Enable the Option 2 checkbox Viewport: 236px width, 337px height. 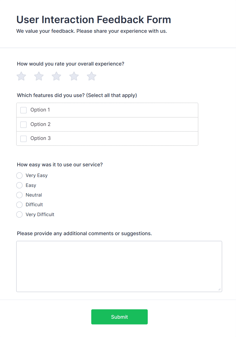pyautogui.click(x=23, y=124)
